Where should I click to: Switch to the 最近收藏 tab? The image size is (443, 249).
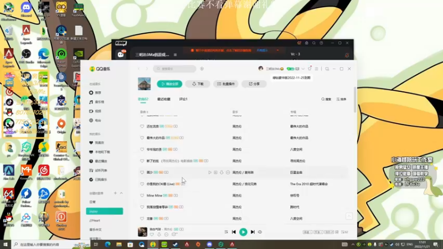click(x=164, y=100)
